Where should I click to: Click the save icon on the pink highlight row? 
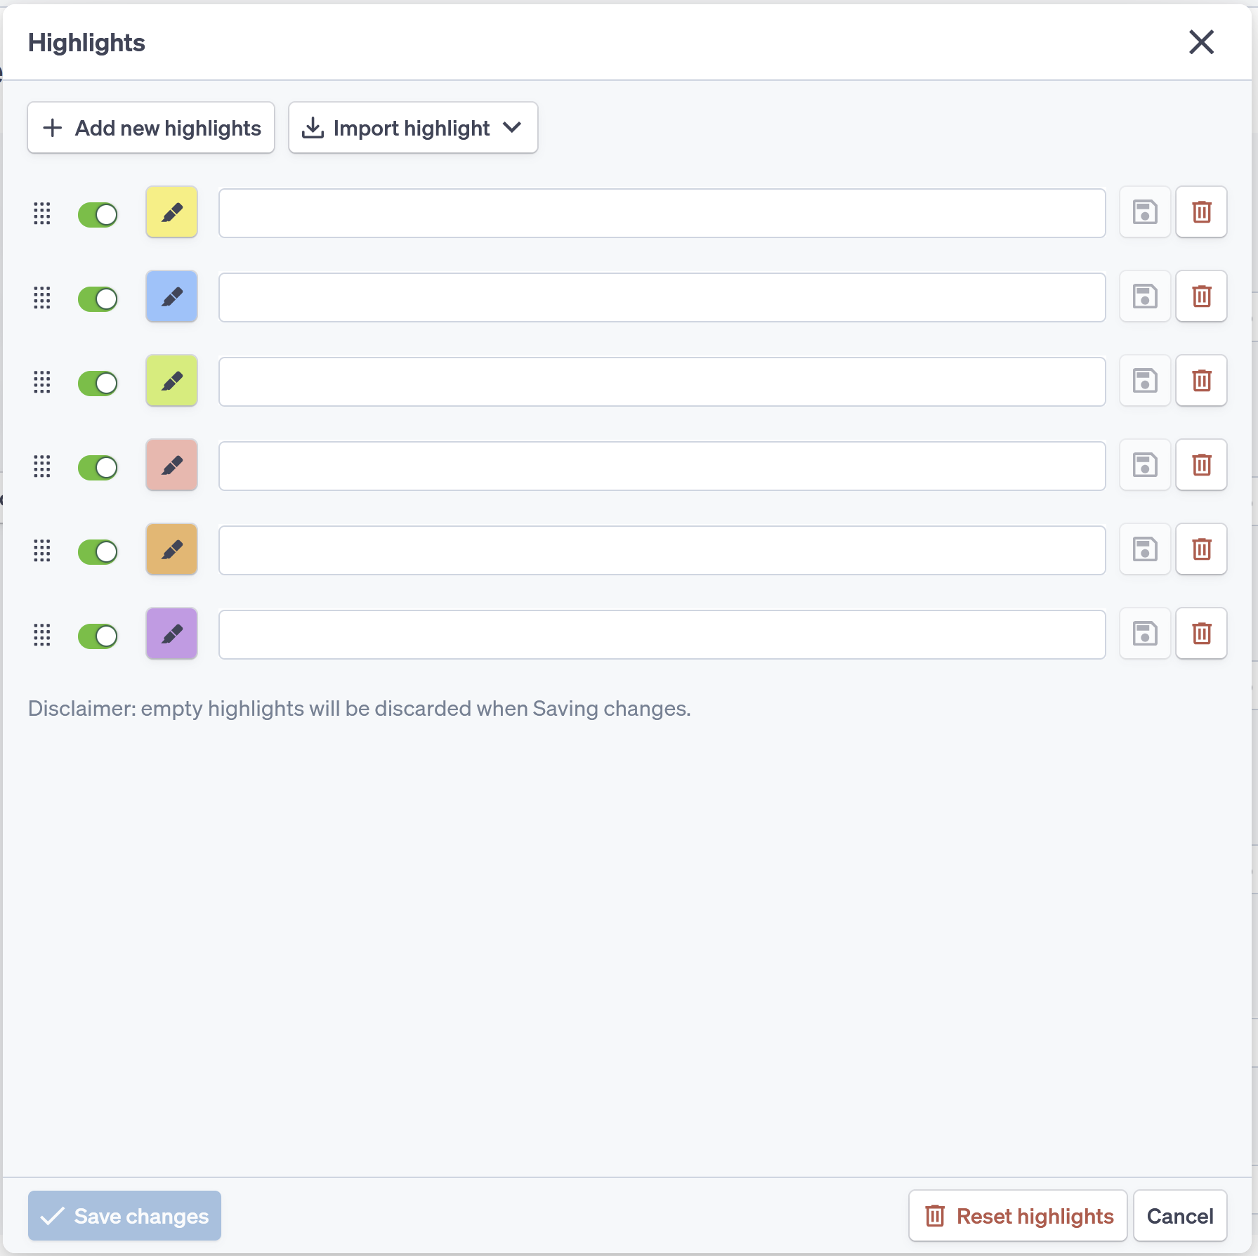click(1145, 465)
